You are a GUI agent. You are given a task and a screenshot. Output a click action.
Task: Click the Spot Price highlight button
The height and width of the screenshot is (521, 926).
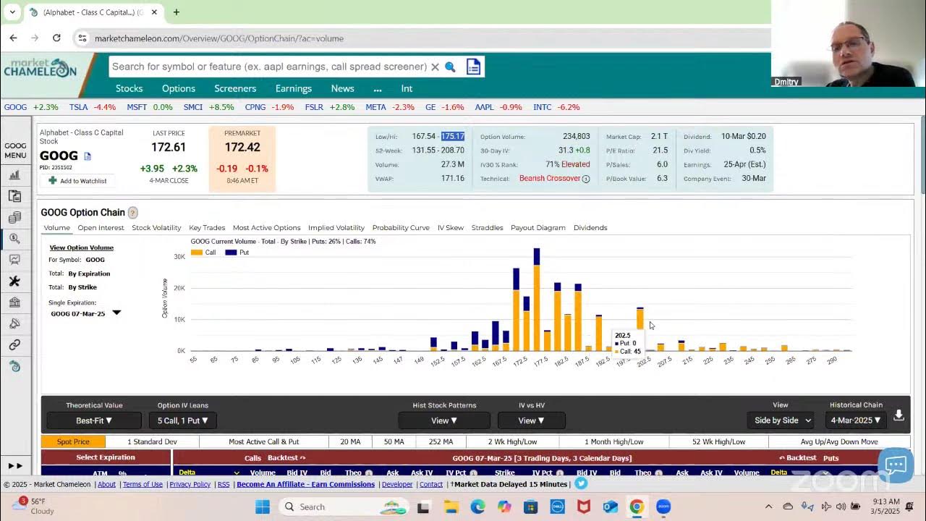point(73,441)
